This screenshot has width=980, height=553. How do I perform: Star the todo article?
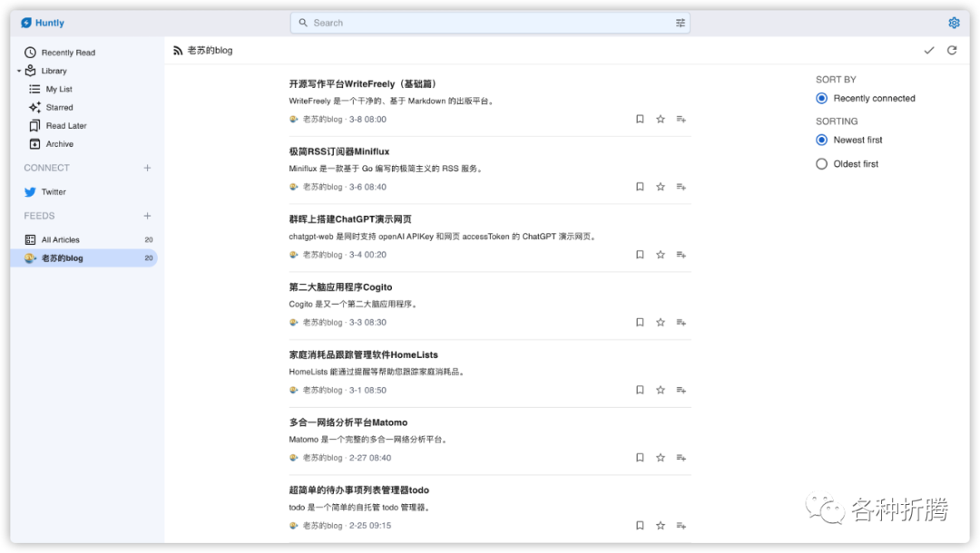pos(660,526)
